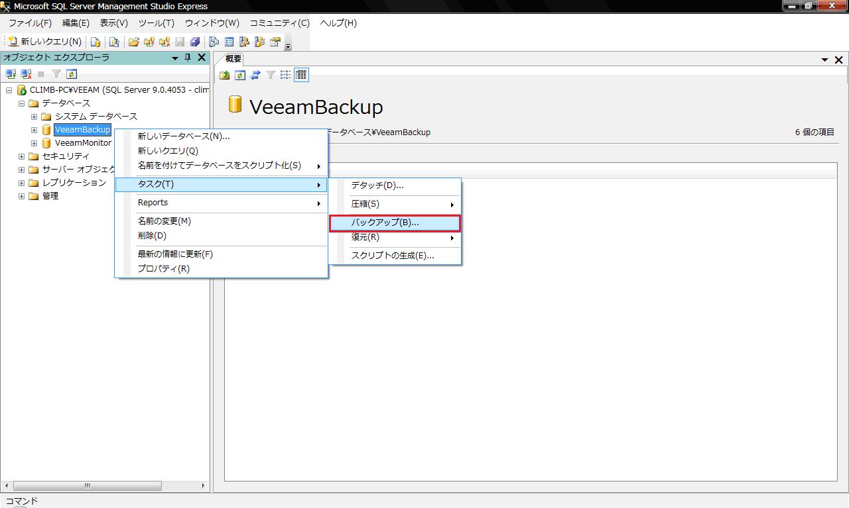849x508 pixels.
Task: Choose 新しいクエリ(Q) from context menu
Action: click(x=222, y=151)
